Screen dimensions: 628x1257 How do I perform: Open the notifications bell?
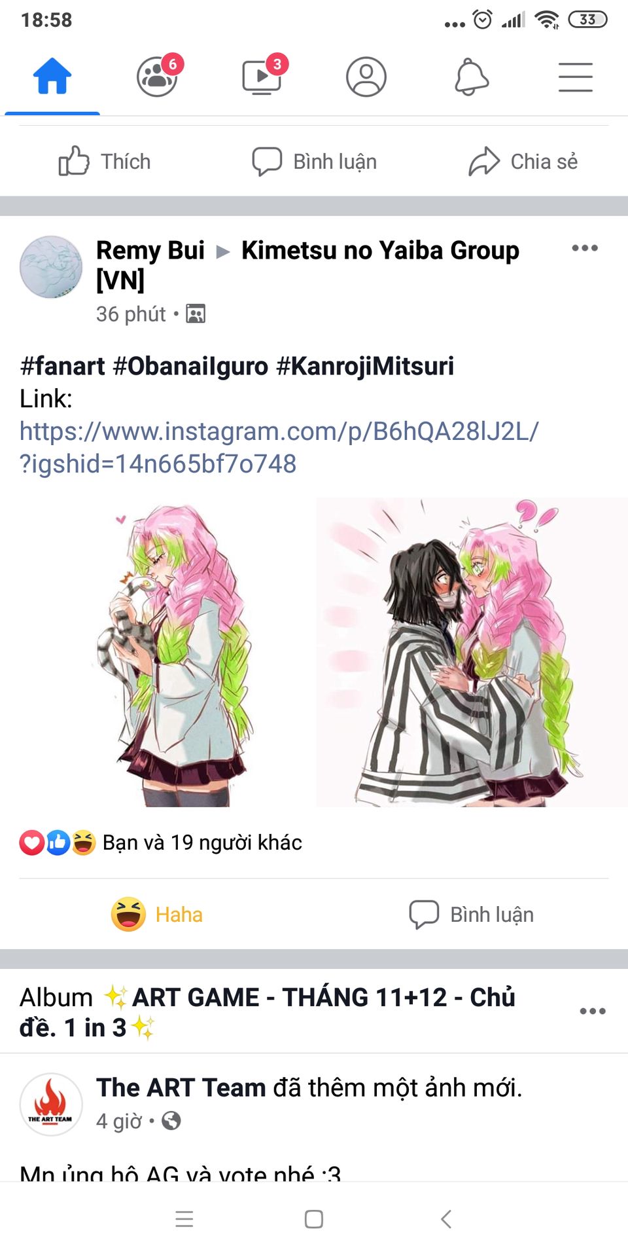click(x=471, y=77)
